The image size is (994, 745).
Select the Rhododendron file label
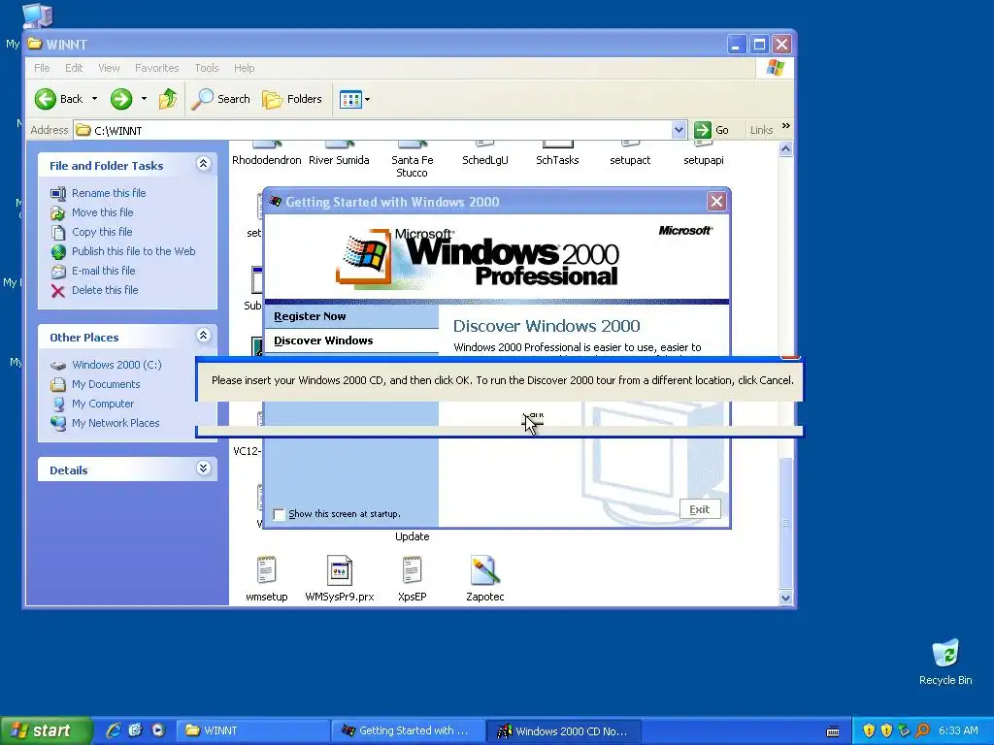(266, 160)
